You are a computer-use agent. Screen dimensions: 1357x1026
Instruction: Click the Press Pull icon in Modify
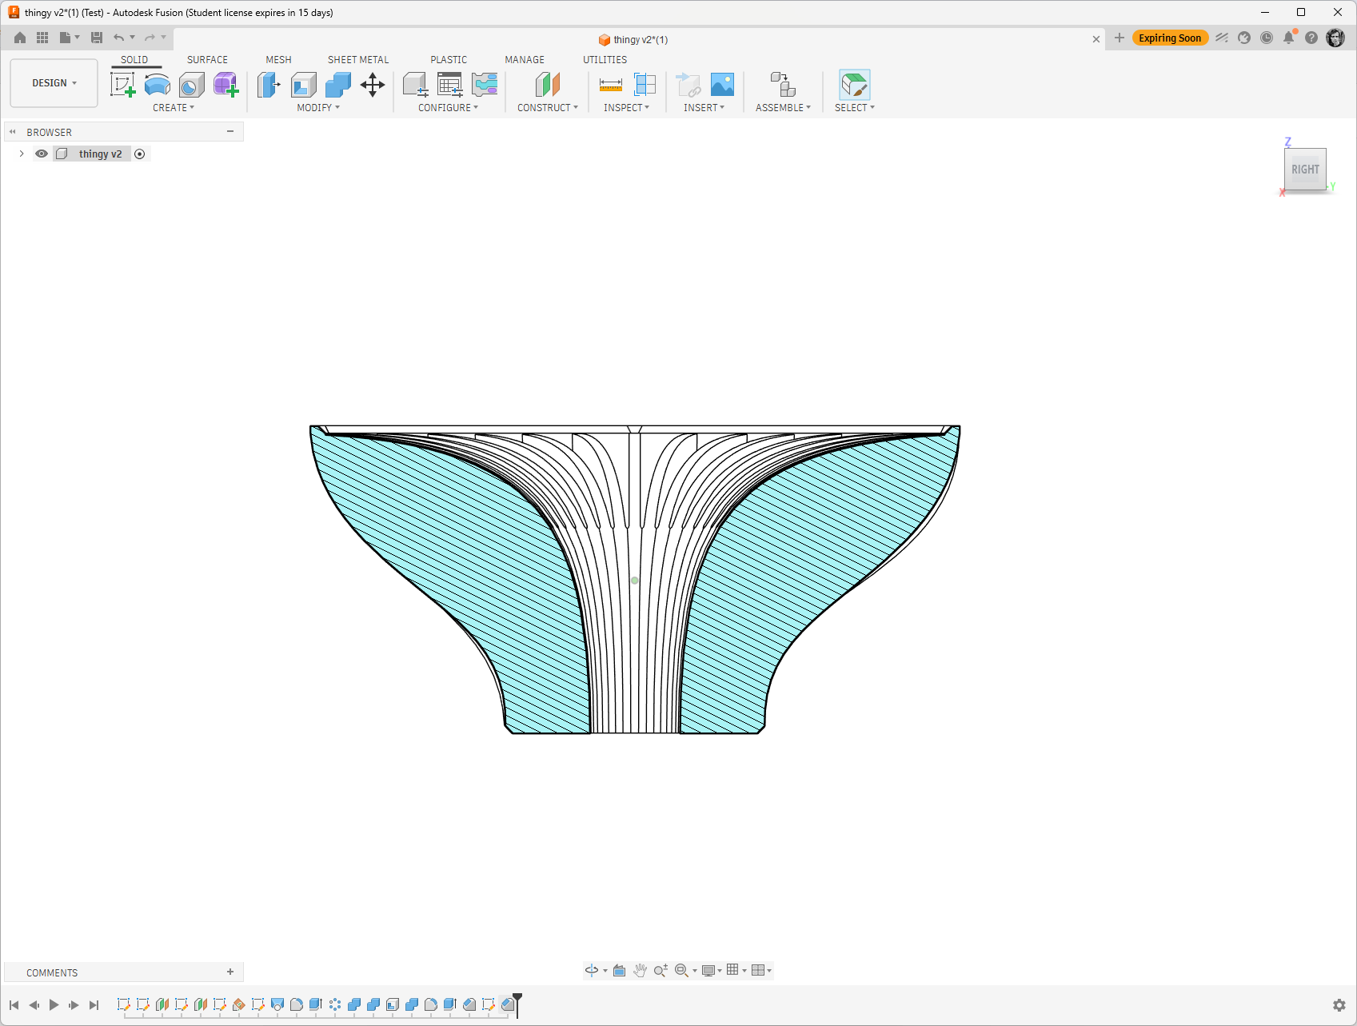(x=269, y=85)
